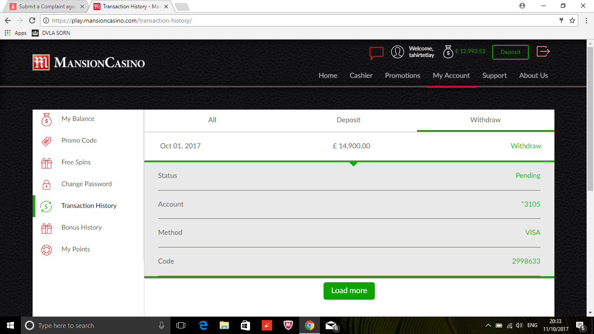Click the My Balance money bag icon
Screen dimensions: 594x334
click(x=47, y=119)
